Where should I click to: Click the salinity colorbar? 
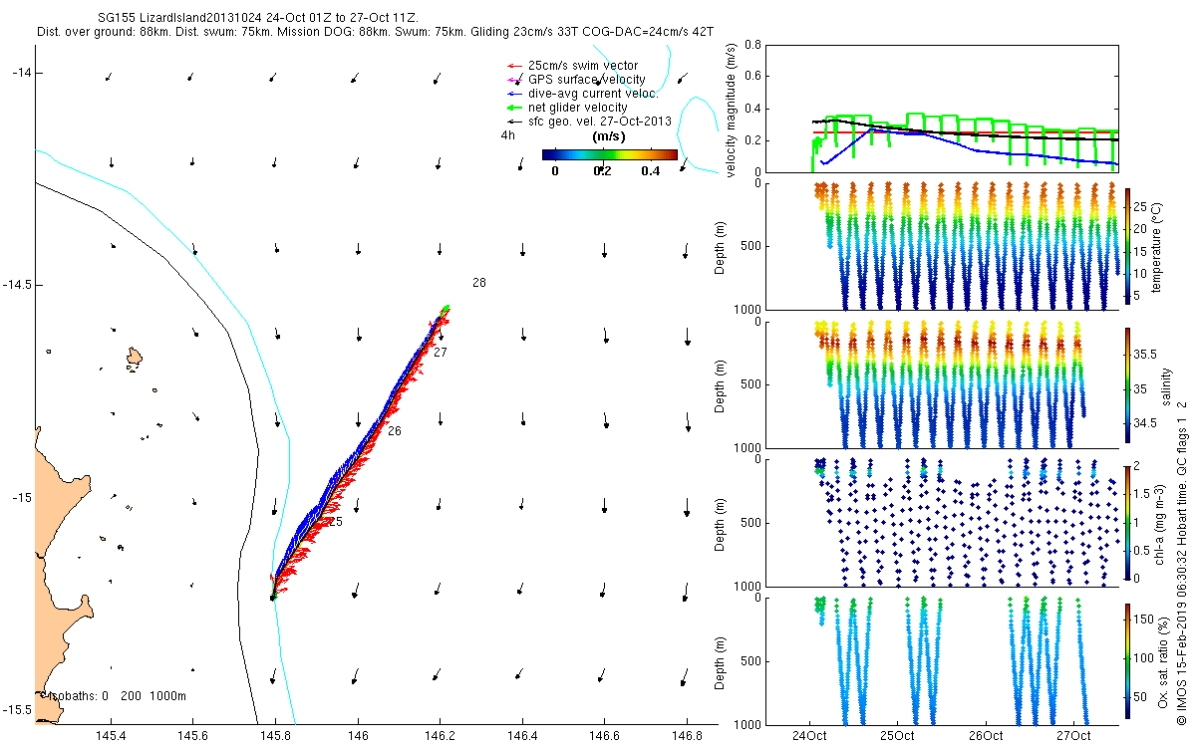[1127, 386]
